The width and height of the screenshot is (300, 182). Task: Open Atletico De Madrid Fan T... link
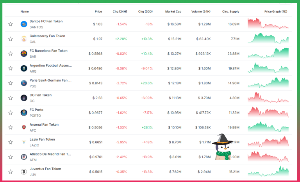point(50,154)
